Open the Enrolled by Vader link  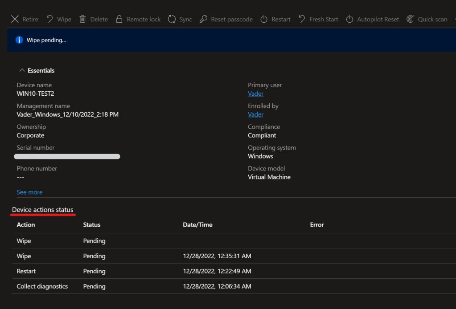coord(255,114)
